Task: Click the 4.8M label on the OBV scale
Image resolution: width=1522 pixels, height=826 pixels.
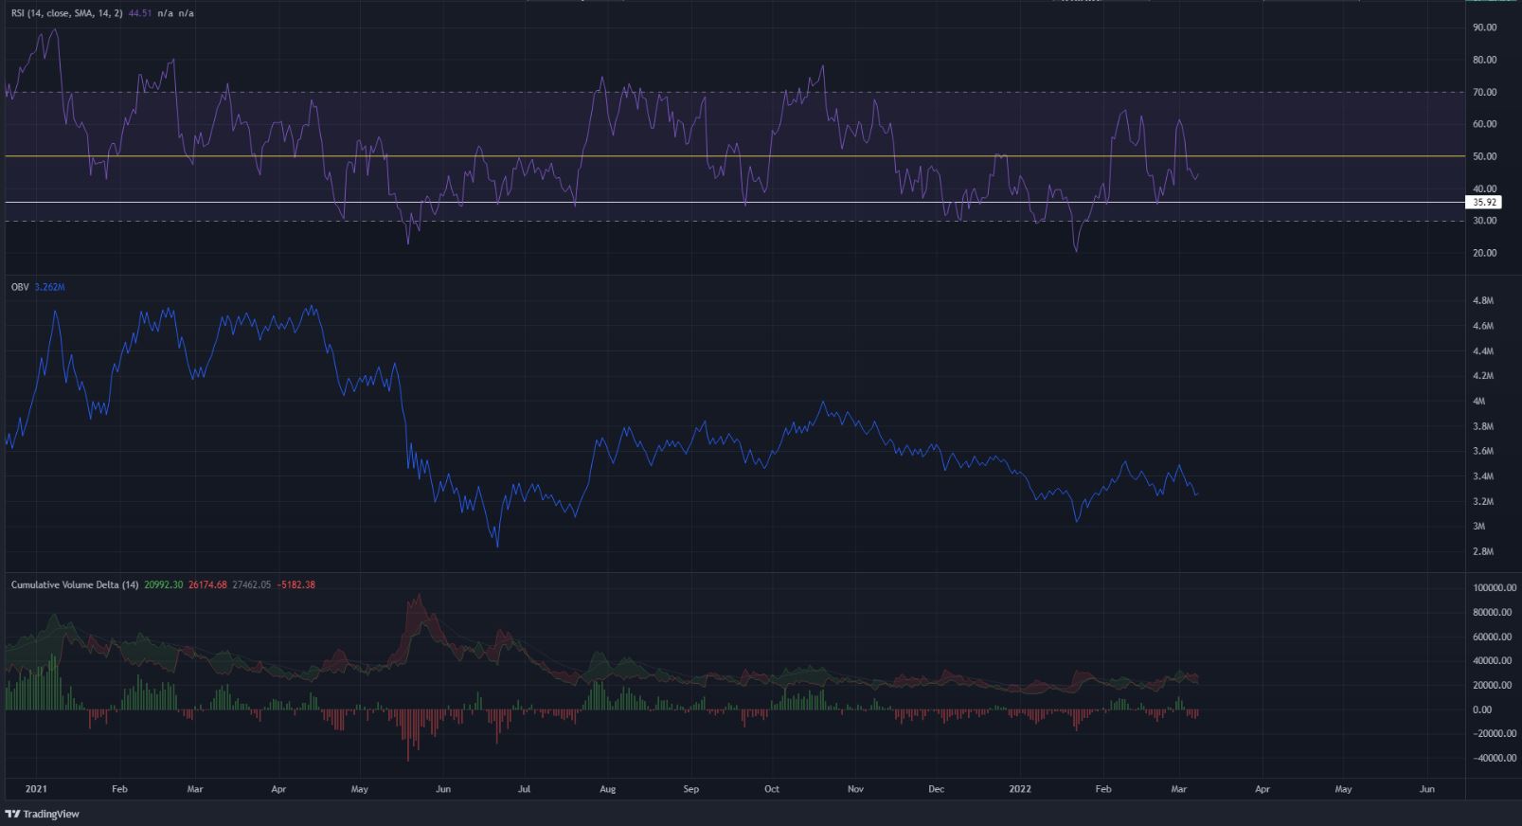Action: (x=1484, y=301)
